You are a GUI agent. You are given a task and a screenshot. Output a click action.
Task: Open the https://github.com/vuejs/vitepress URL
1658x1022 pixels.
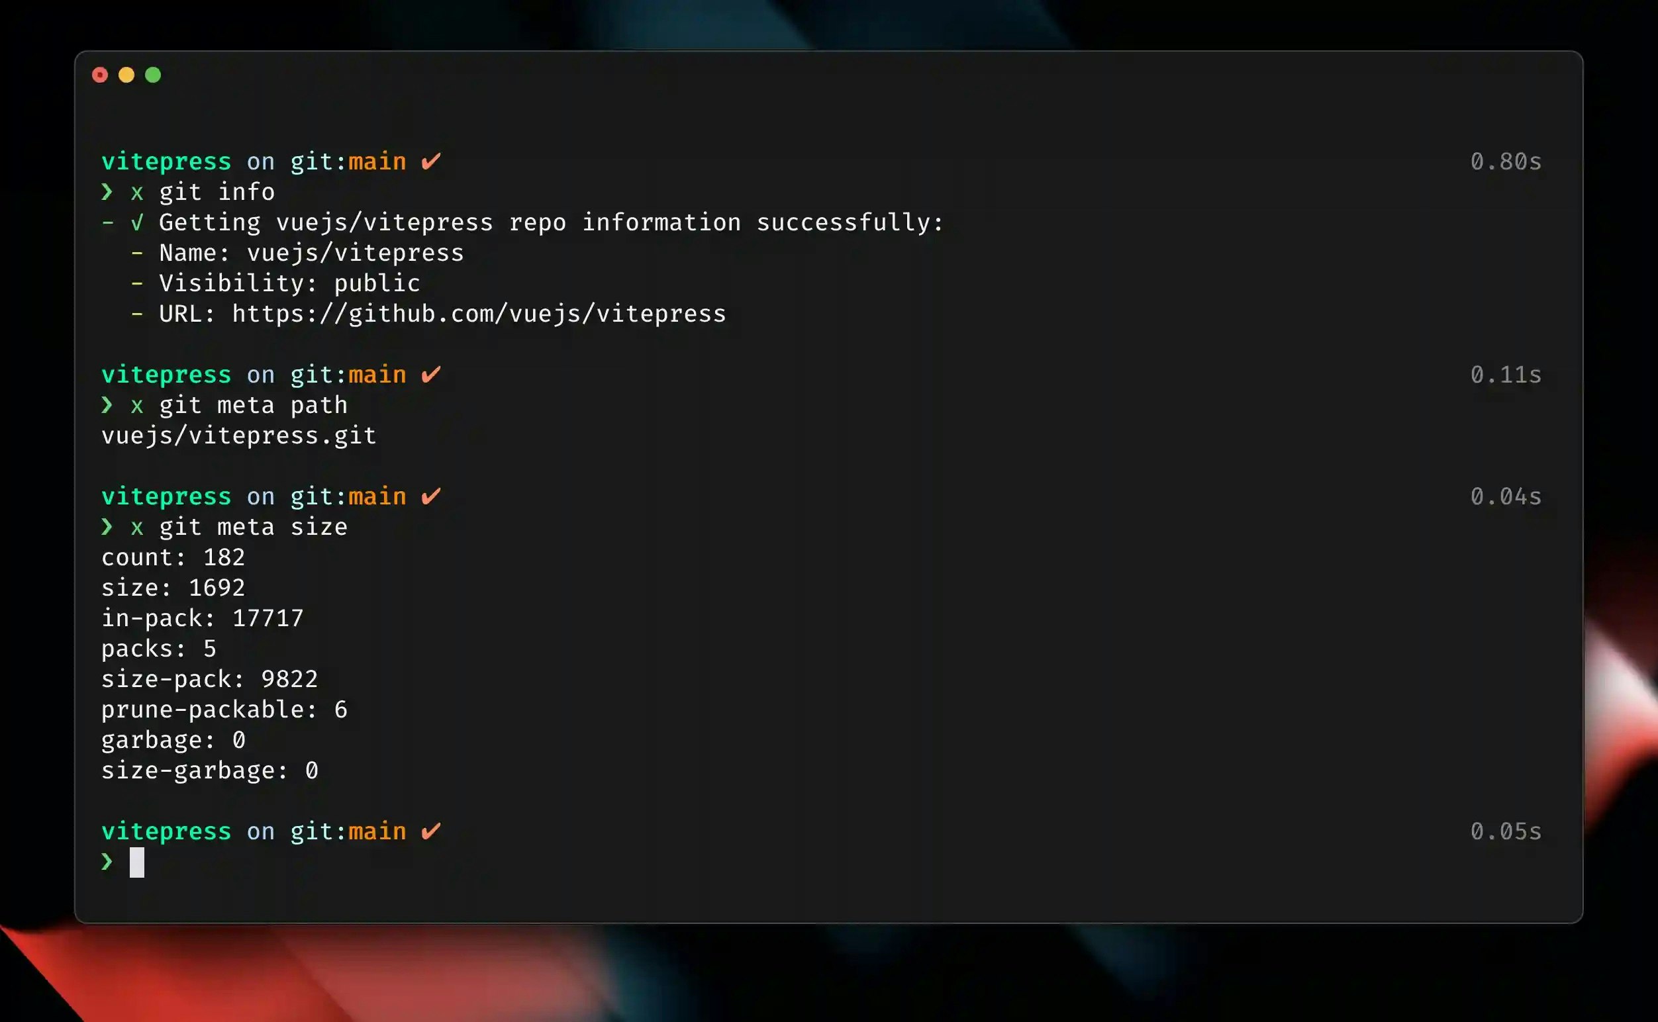point(479,313)
